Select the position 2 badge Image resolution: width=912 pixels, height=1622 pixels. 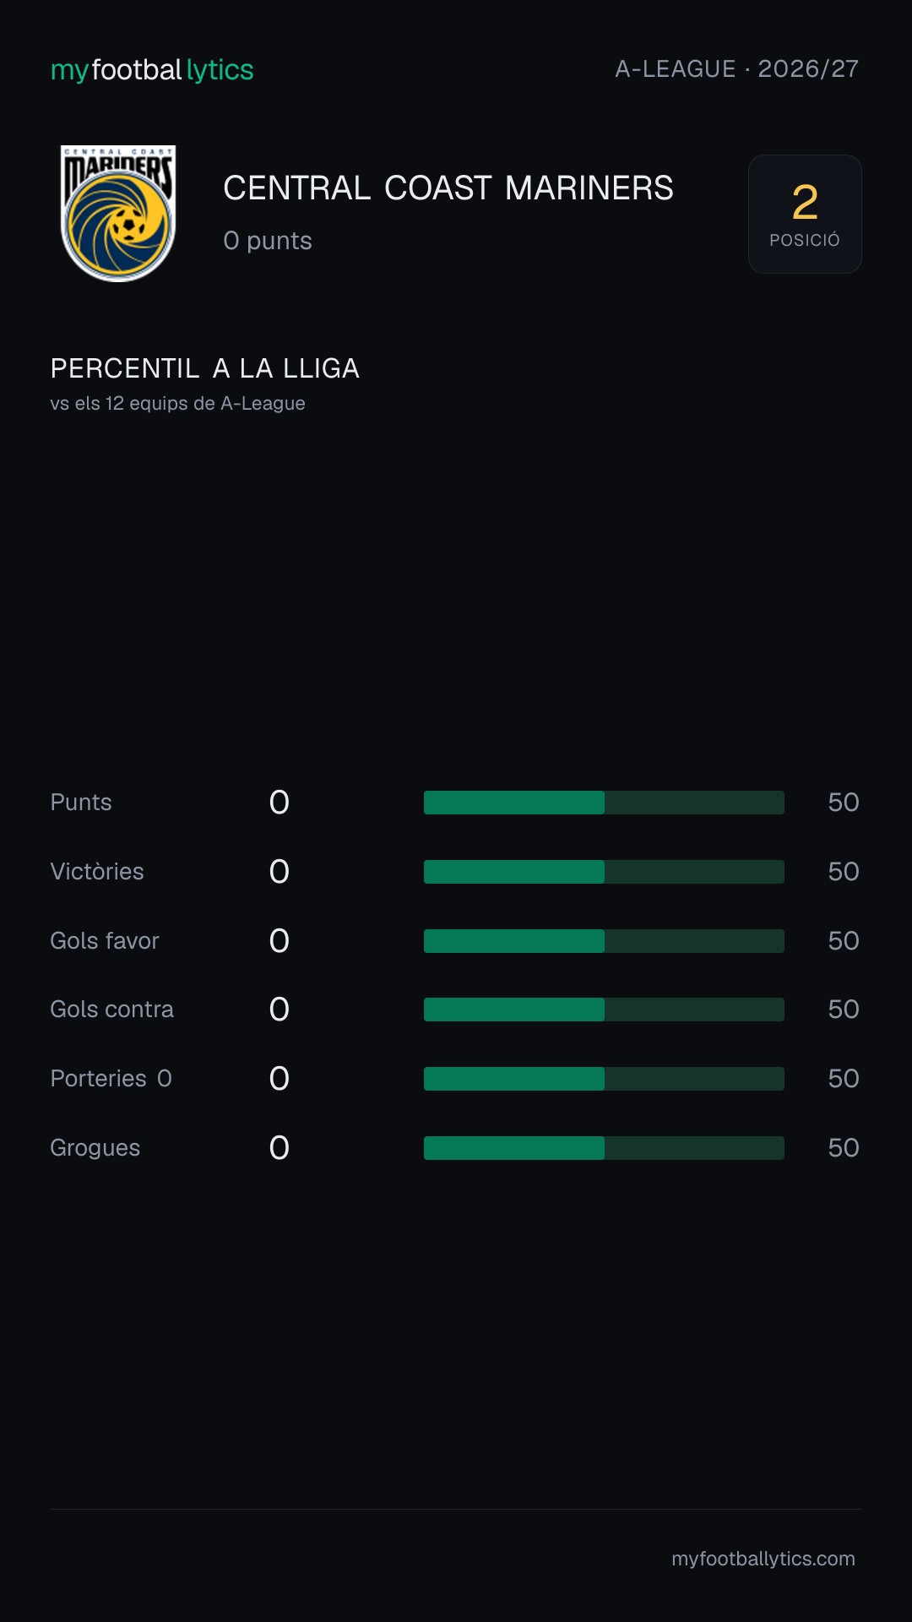(805, 214)
